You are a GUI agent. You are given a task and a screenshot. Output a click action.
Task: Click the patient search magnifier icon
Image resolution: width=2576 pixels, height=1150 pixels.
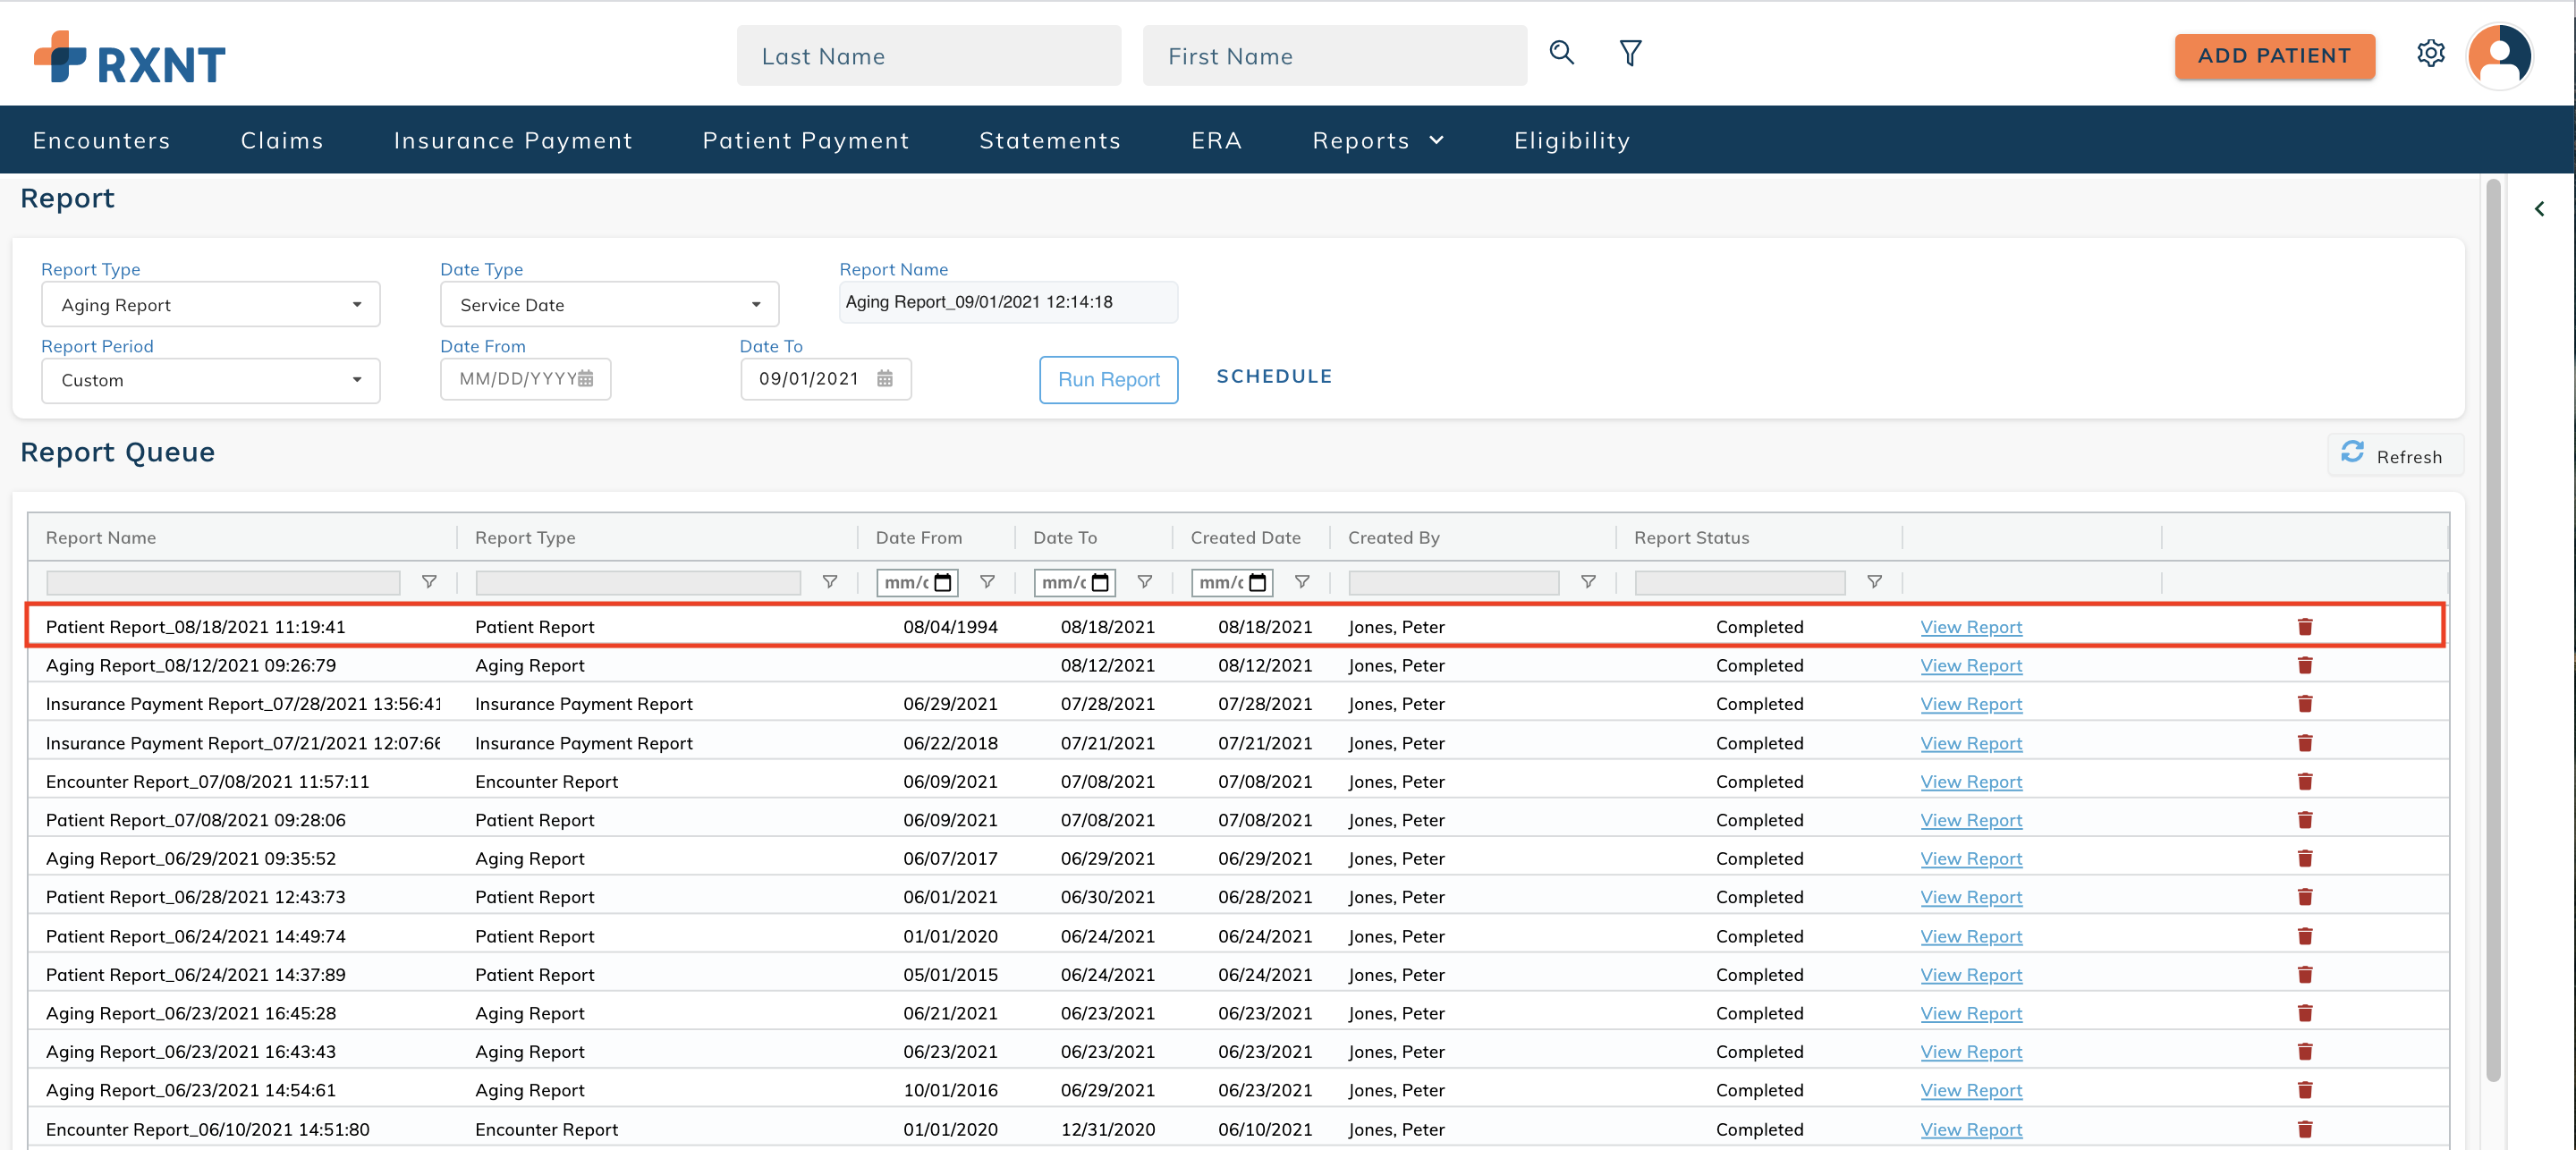[1561, 53]
